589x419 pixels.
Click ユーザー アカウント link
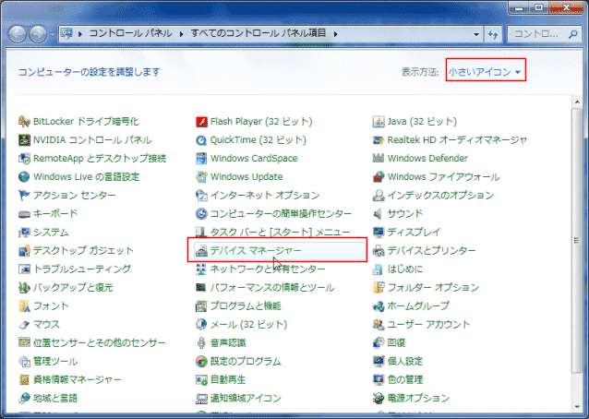pos(428,324)
